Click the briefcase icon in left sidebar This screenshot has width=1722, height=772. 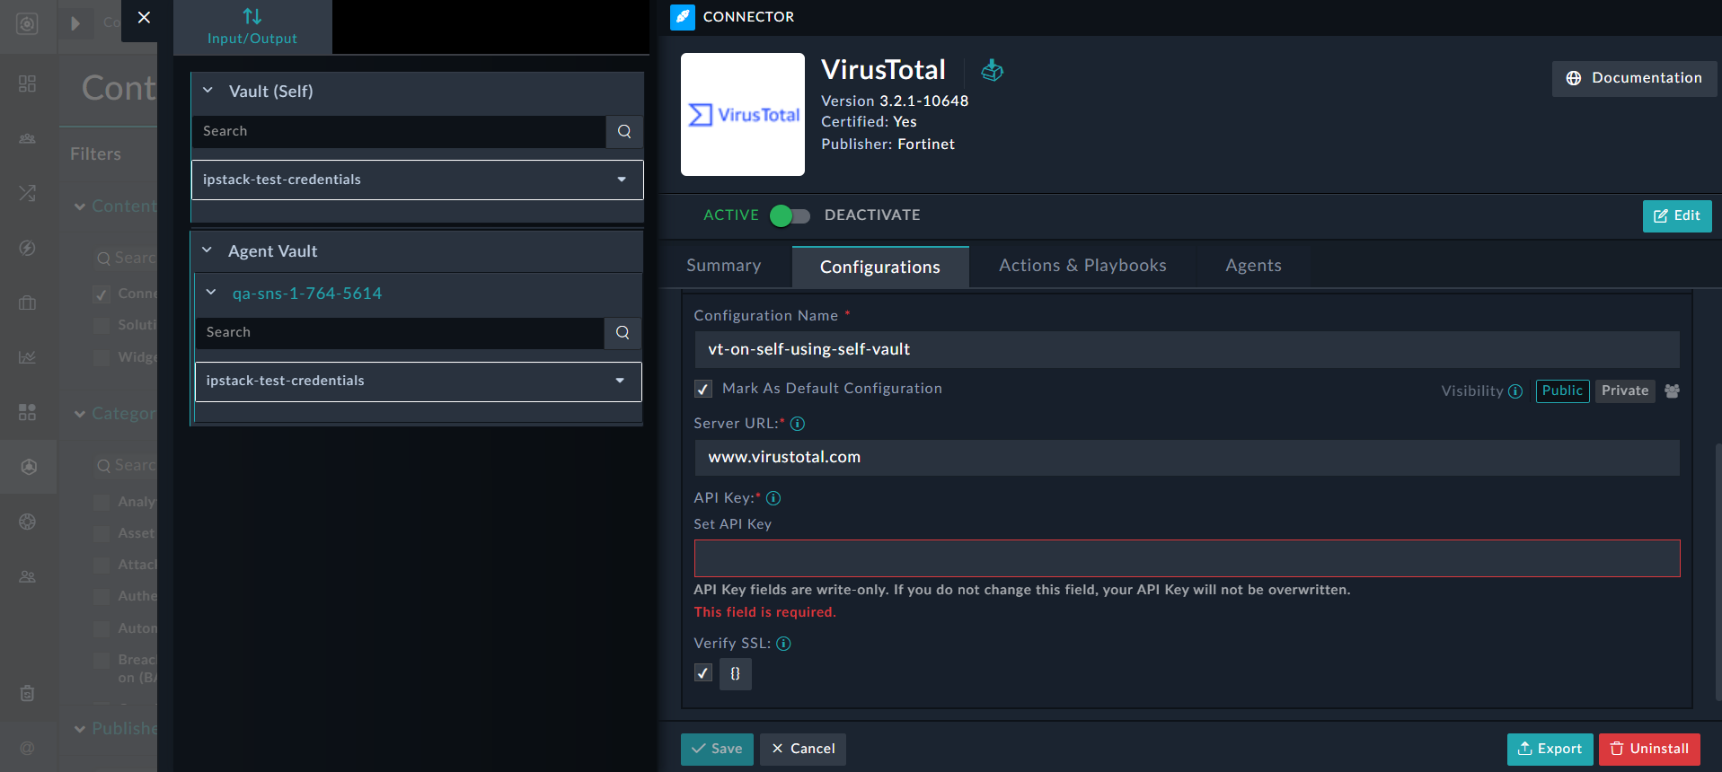[28, 303]
